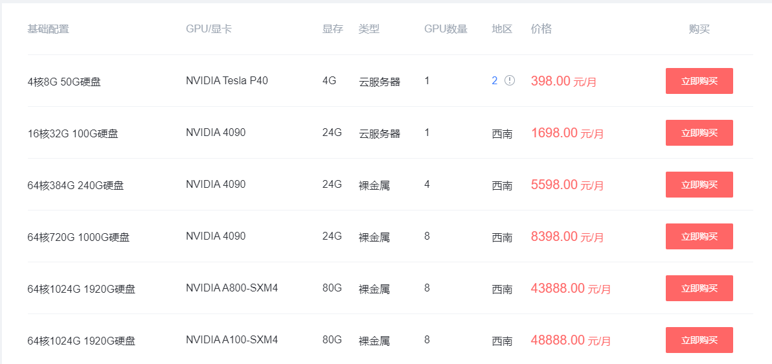Click 'NVIDIA A800-SXM4' GPU name

click(x=232, y=288)
